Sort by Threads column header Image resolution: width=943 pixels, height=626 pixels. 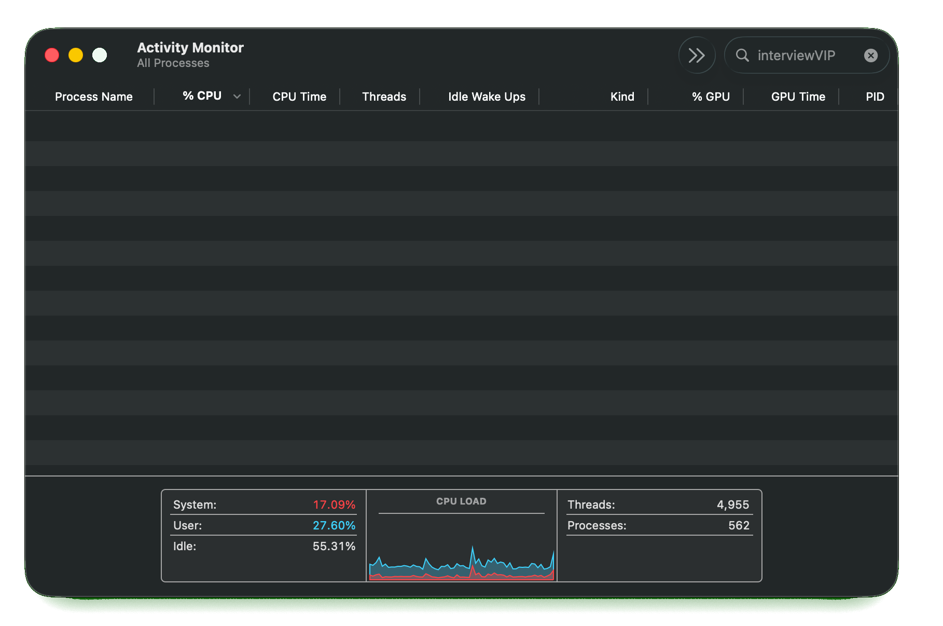point(384,97)
